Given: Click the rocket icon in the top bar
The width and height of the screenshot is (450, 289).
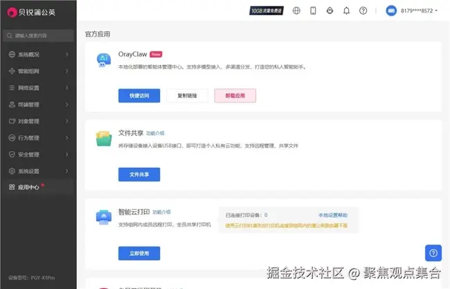Looking at the screenshot, I should coord(330,11).
